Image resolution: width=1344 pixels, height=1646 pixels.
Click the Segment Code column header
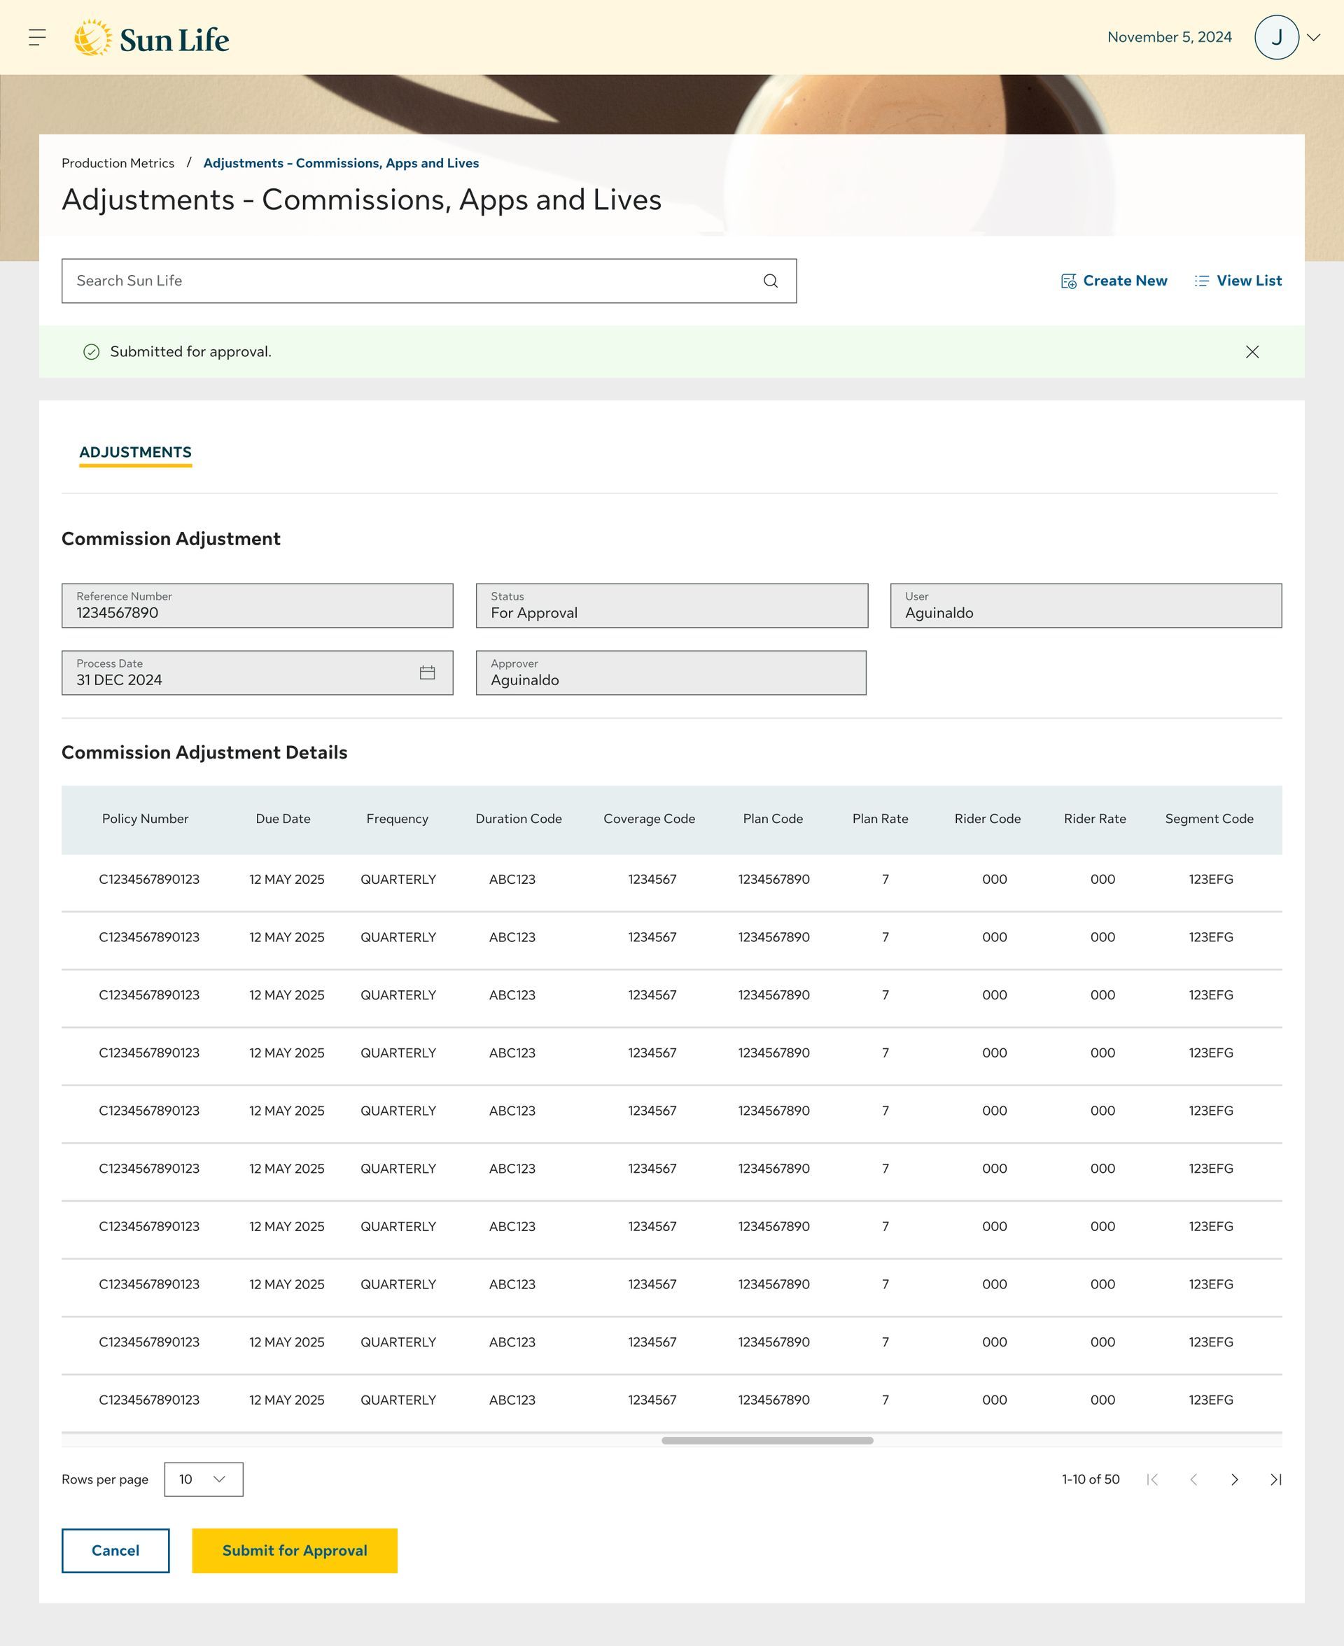coord(1208,819)
